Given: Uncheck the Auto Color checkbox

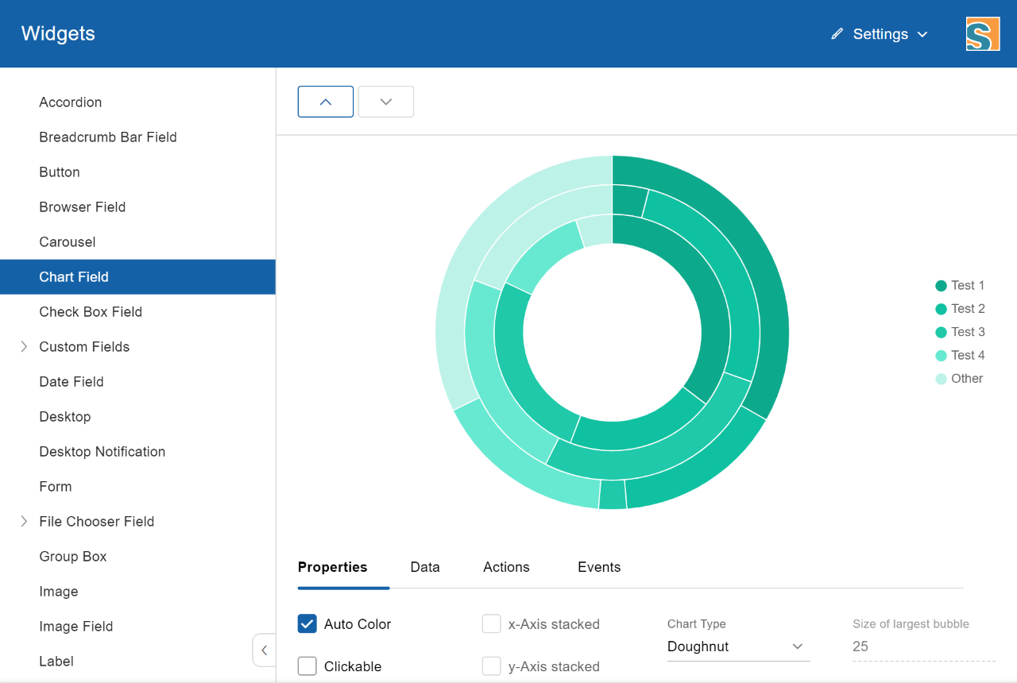Looking at the screenshot, I should [307, 624].
